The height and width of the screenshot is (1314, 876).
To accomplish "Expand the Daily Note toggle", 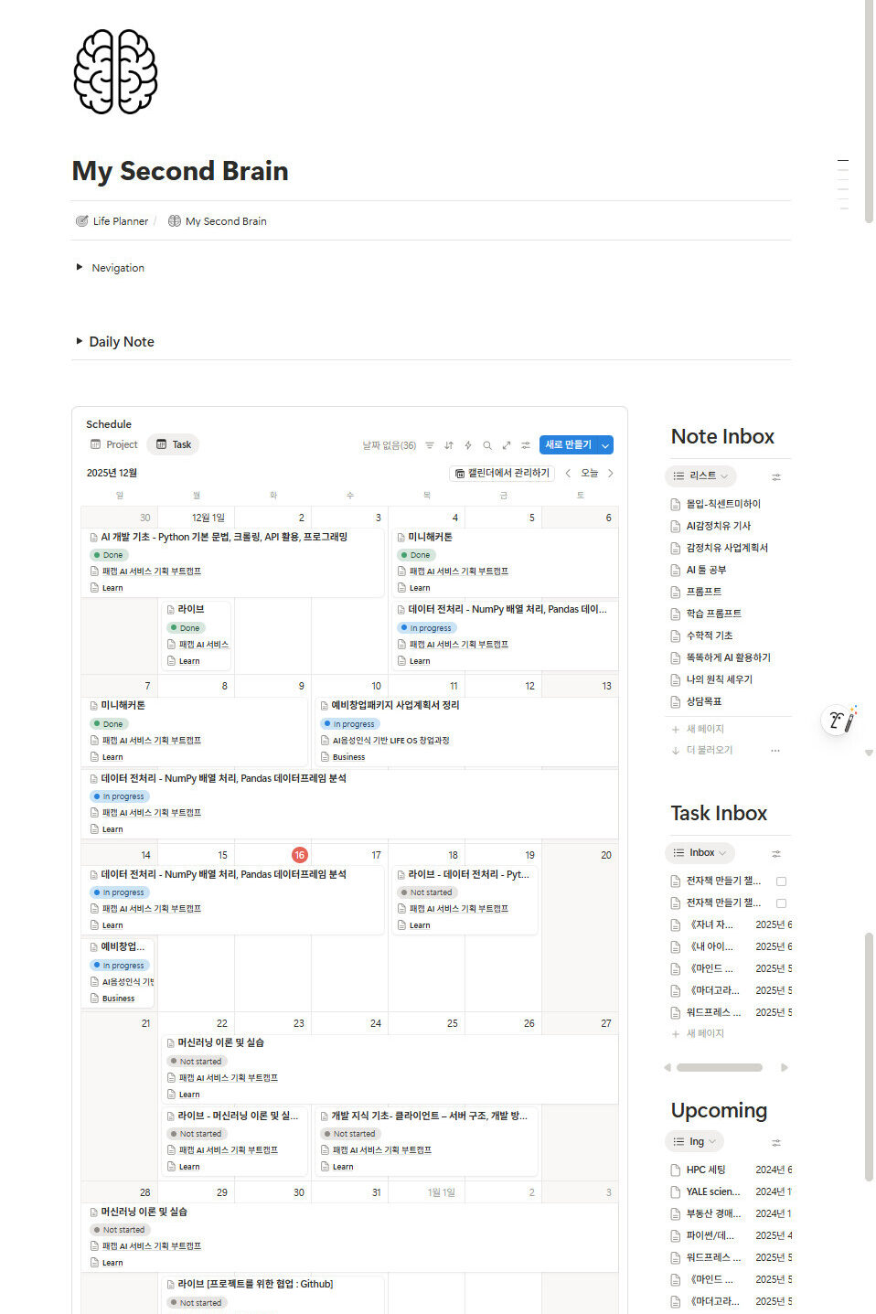I will coord(80,341).
